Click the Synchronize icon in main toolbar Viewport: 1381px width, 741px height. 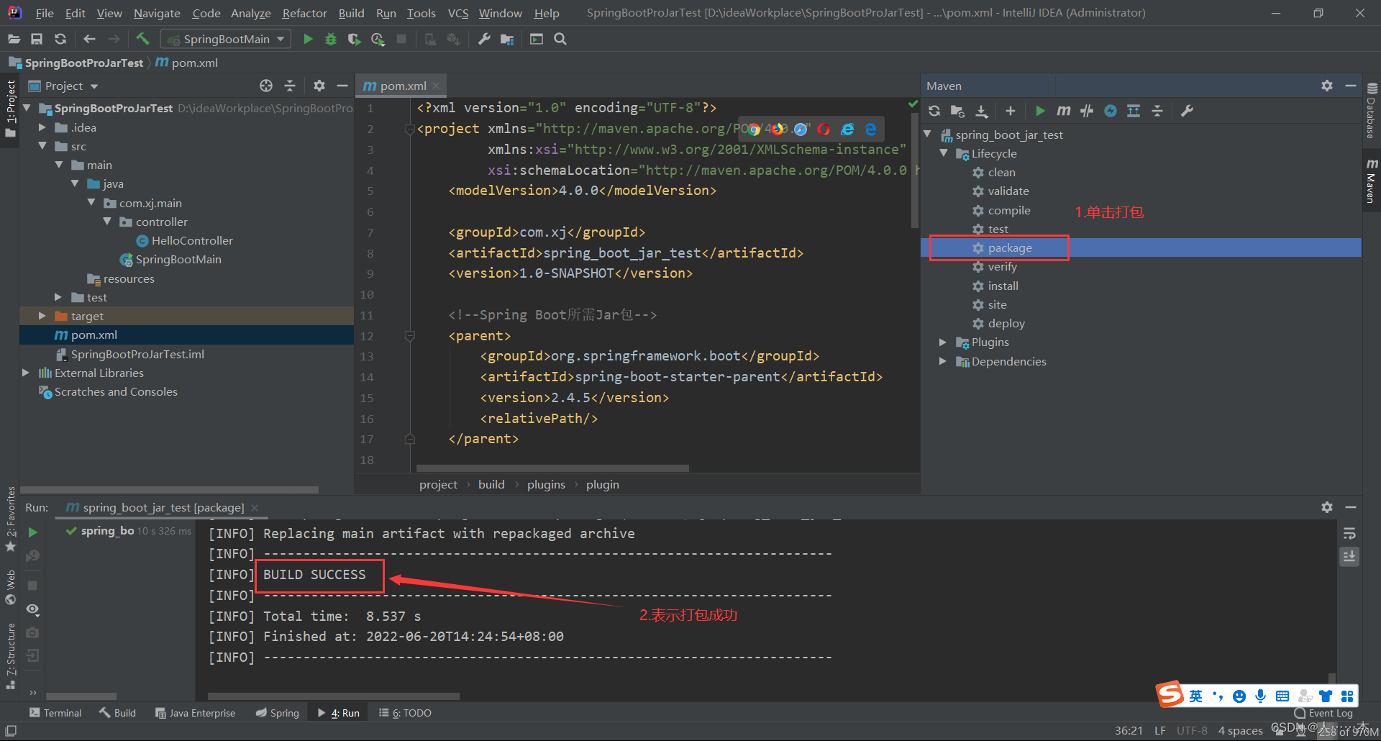[x=60, y=39]
